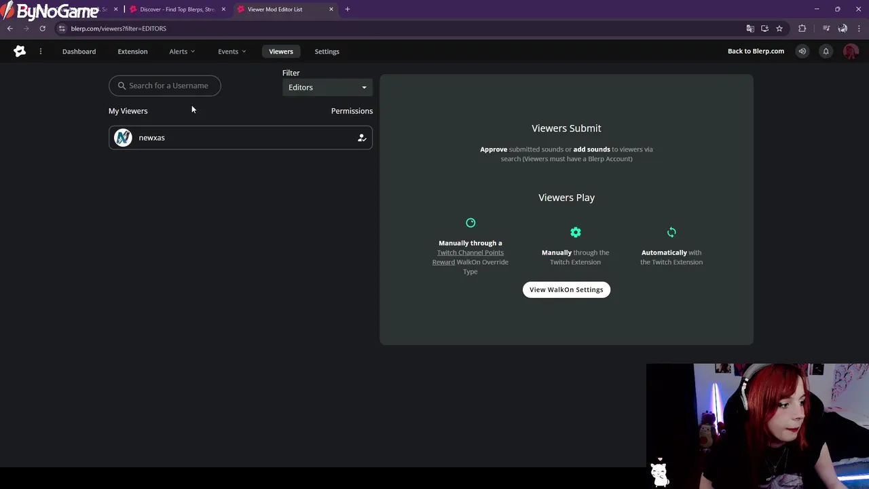Click the Permissions column header

(352, 111)
